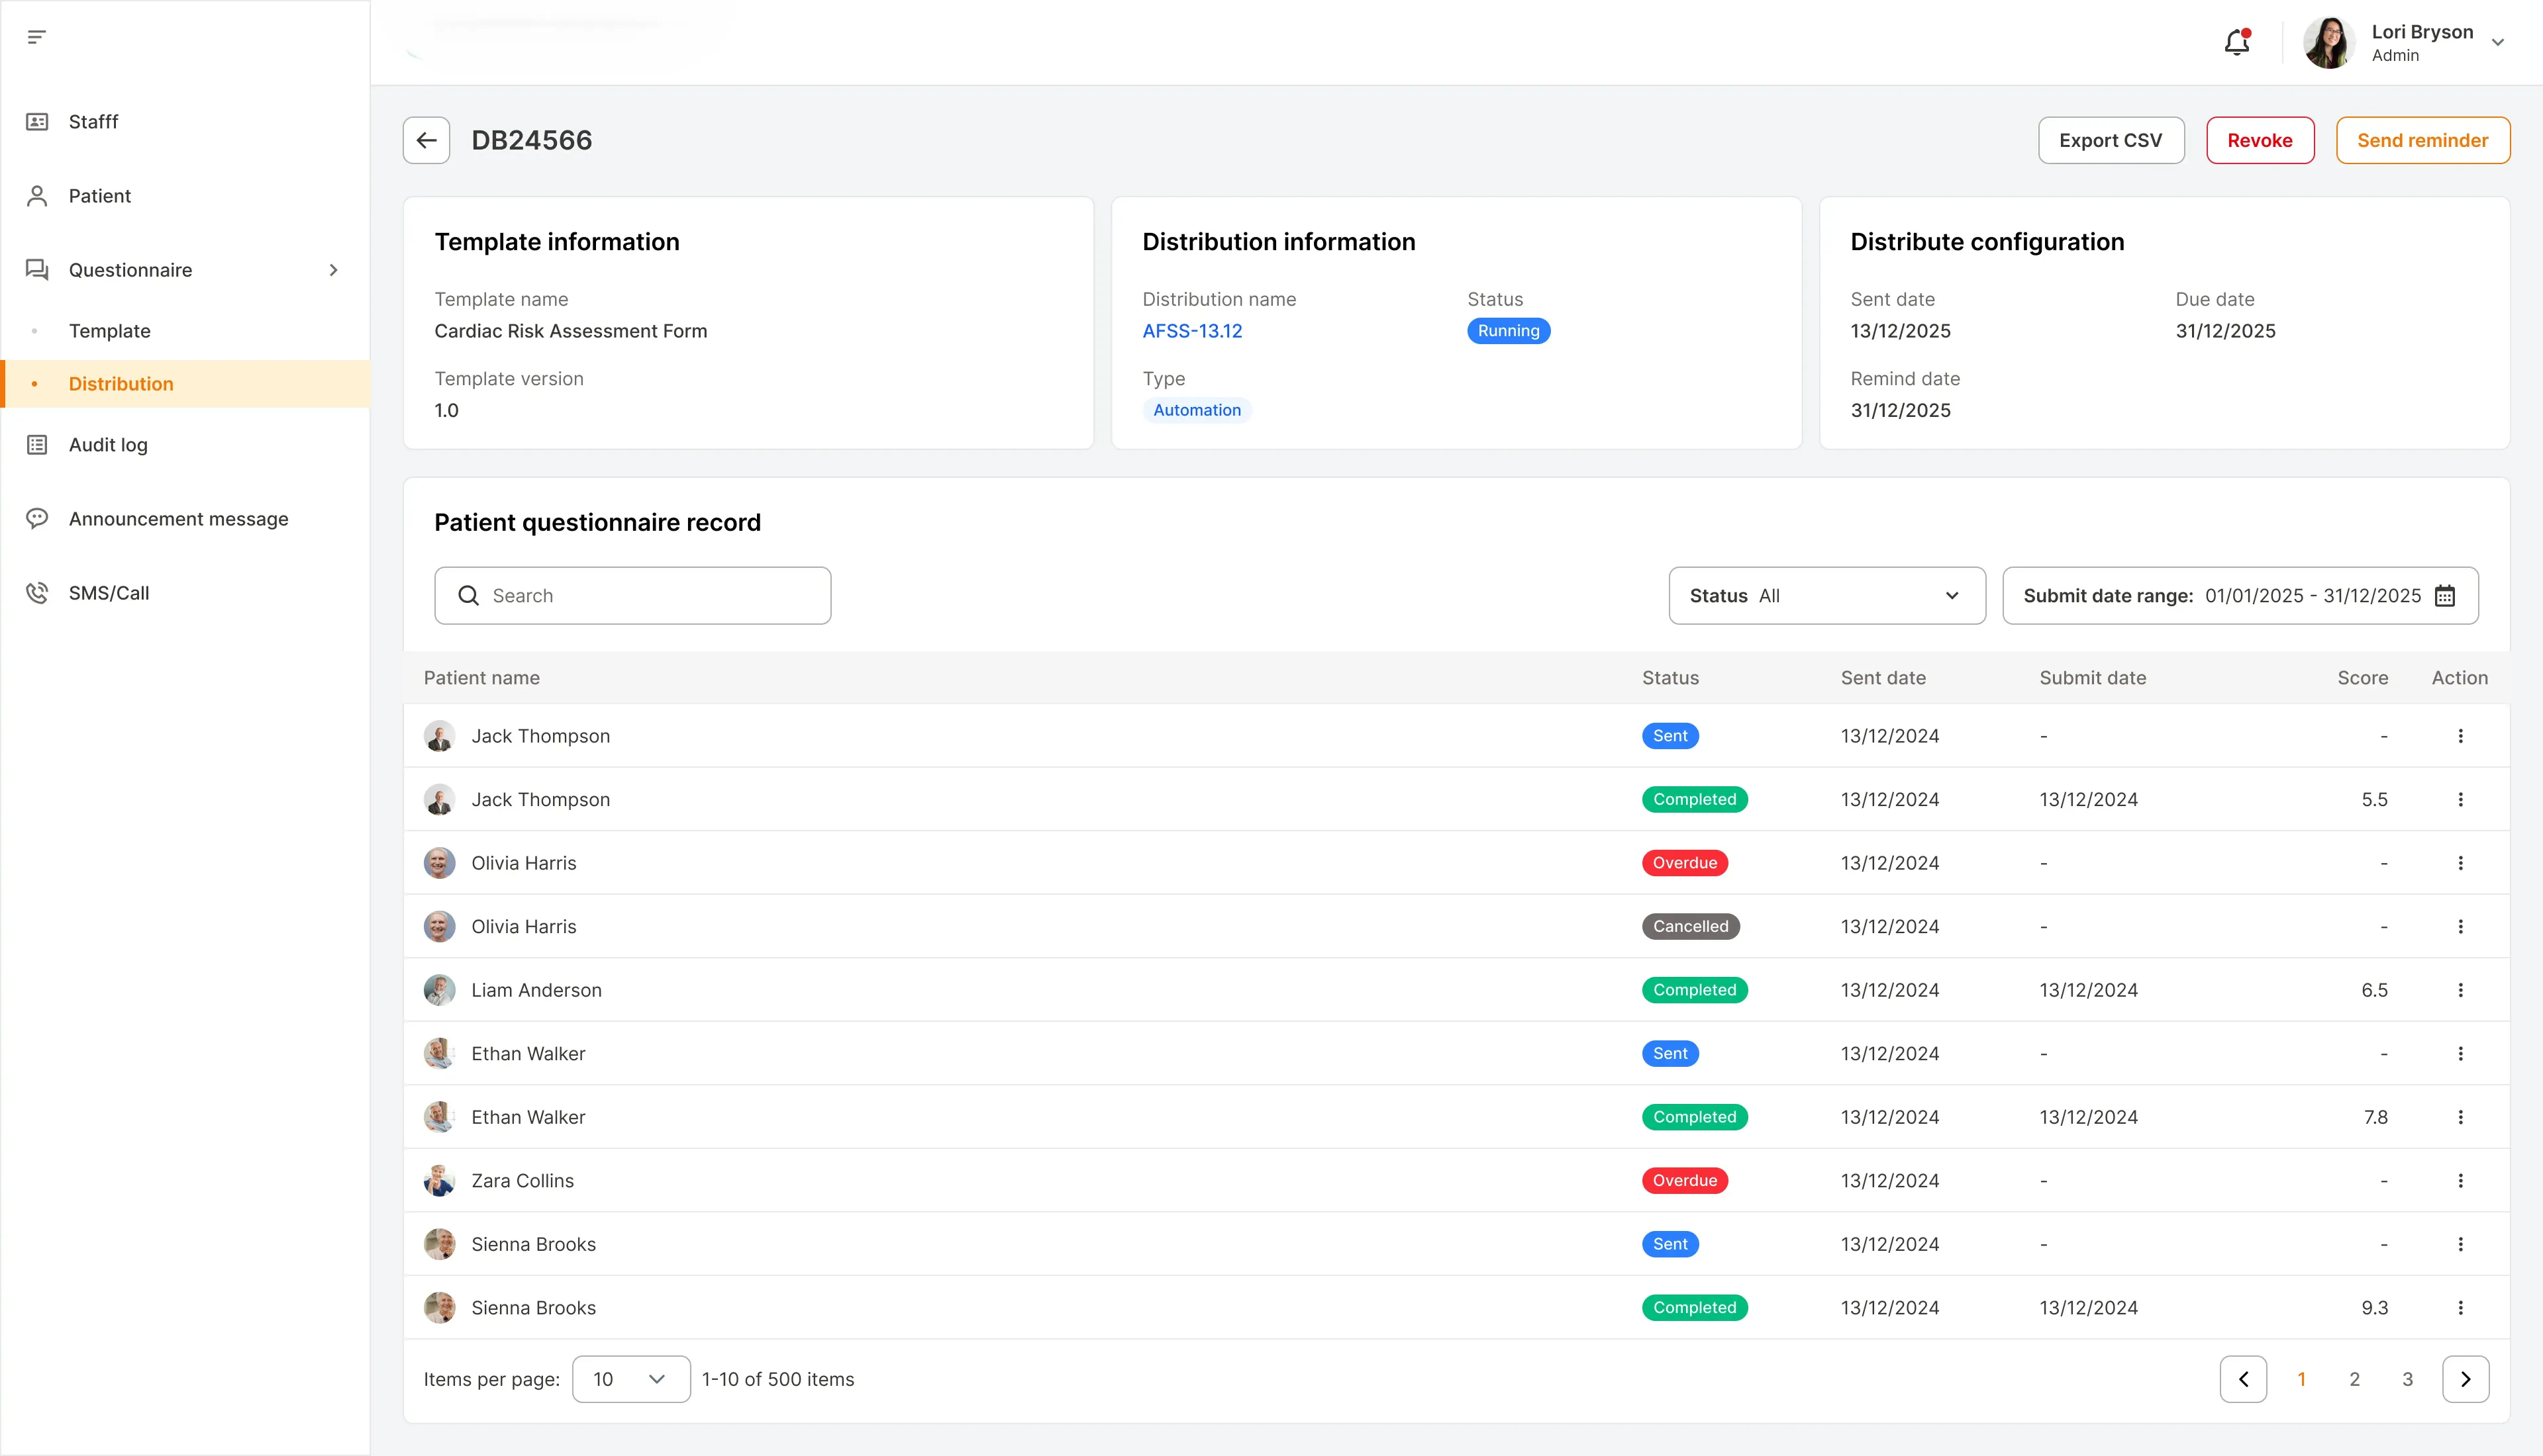
Task: Click the Cancelled badge for Olivia Harris
Action: click(1689, 927)
